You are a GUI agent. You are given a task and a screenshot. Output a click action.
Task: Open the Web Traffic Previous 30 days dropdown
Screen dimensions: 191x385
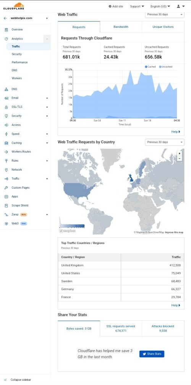[165, 14]
